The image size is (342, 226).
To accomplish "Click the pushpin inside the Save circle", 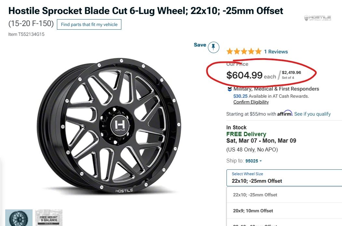I will click(213, 47).
